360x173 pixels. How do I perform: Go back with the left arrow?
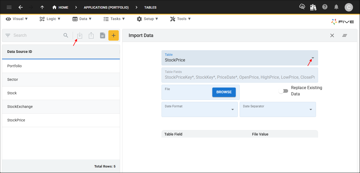[21, 7]
